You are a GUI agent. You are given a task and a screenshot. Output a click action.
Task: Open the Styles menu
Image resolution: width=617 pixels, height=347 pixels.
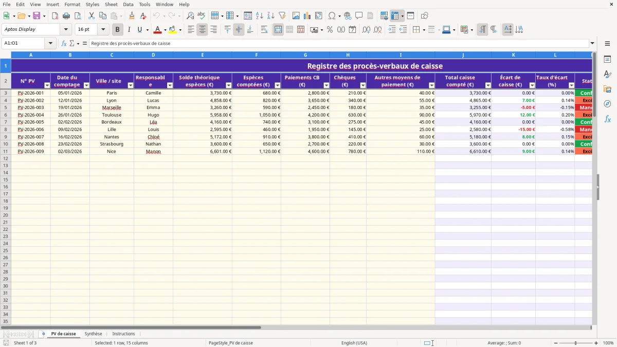[93, 4]
